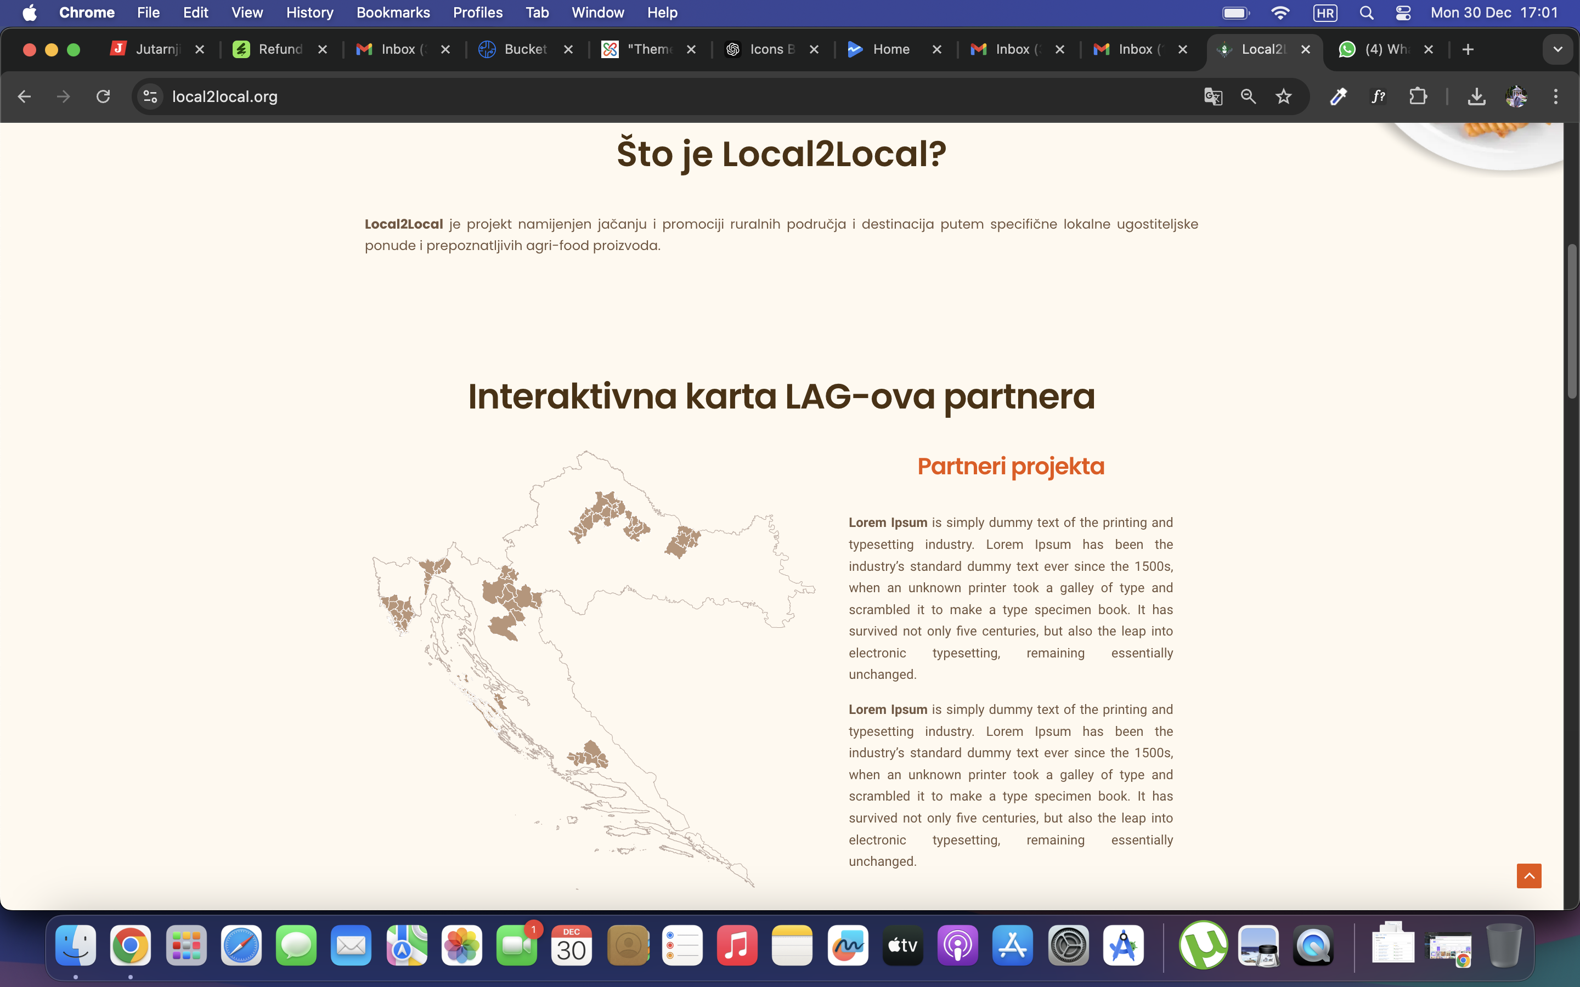Close the Jutarnji tab
The height and width of the screenshot is (987, 1580).
(x=200, y=49)
